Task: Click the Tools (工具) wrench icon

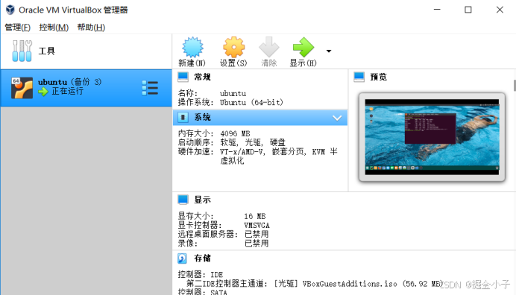Action: [x=22, y=51]
